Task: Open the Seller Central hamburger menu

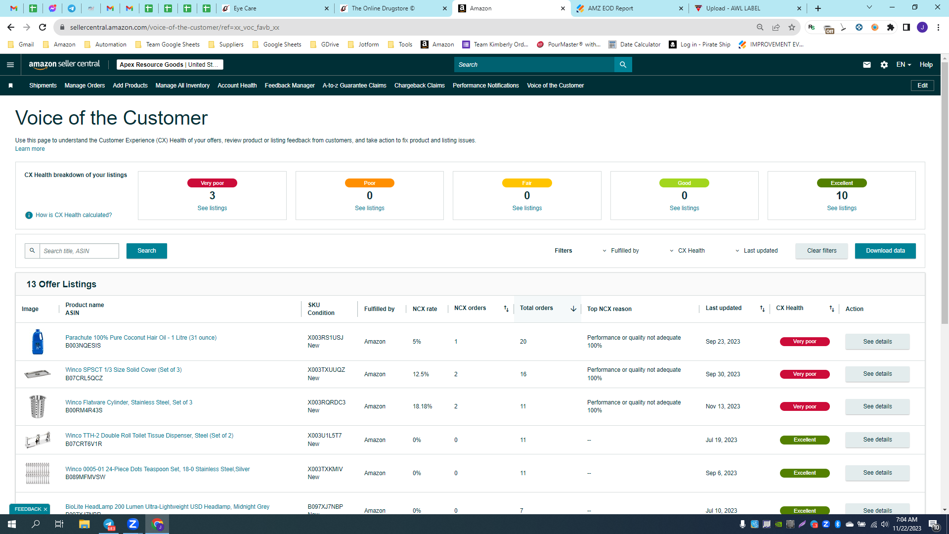Action: [10, 65]
